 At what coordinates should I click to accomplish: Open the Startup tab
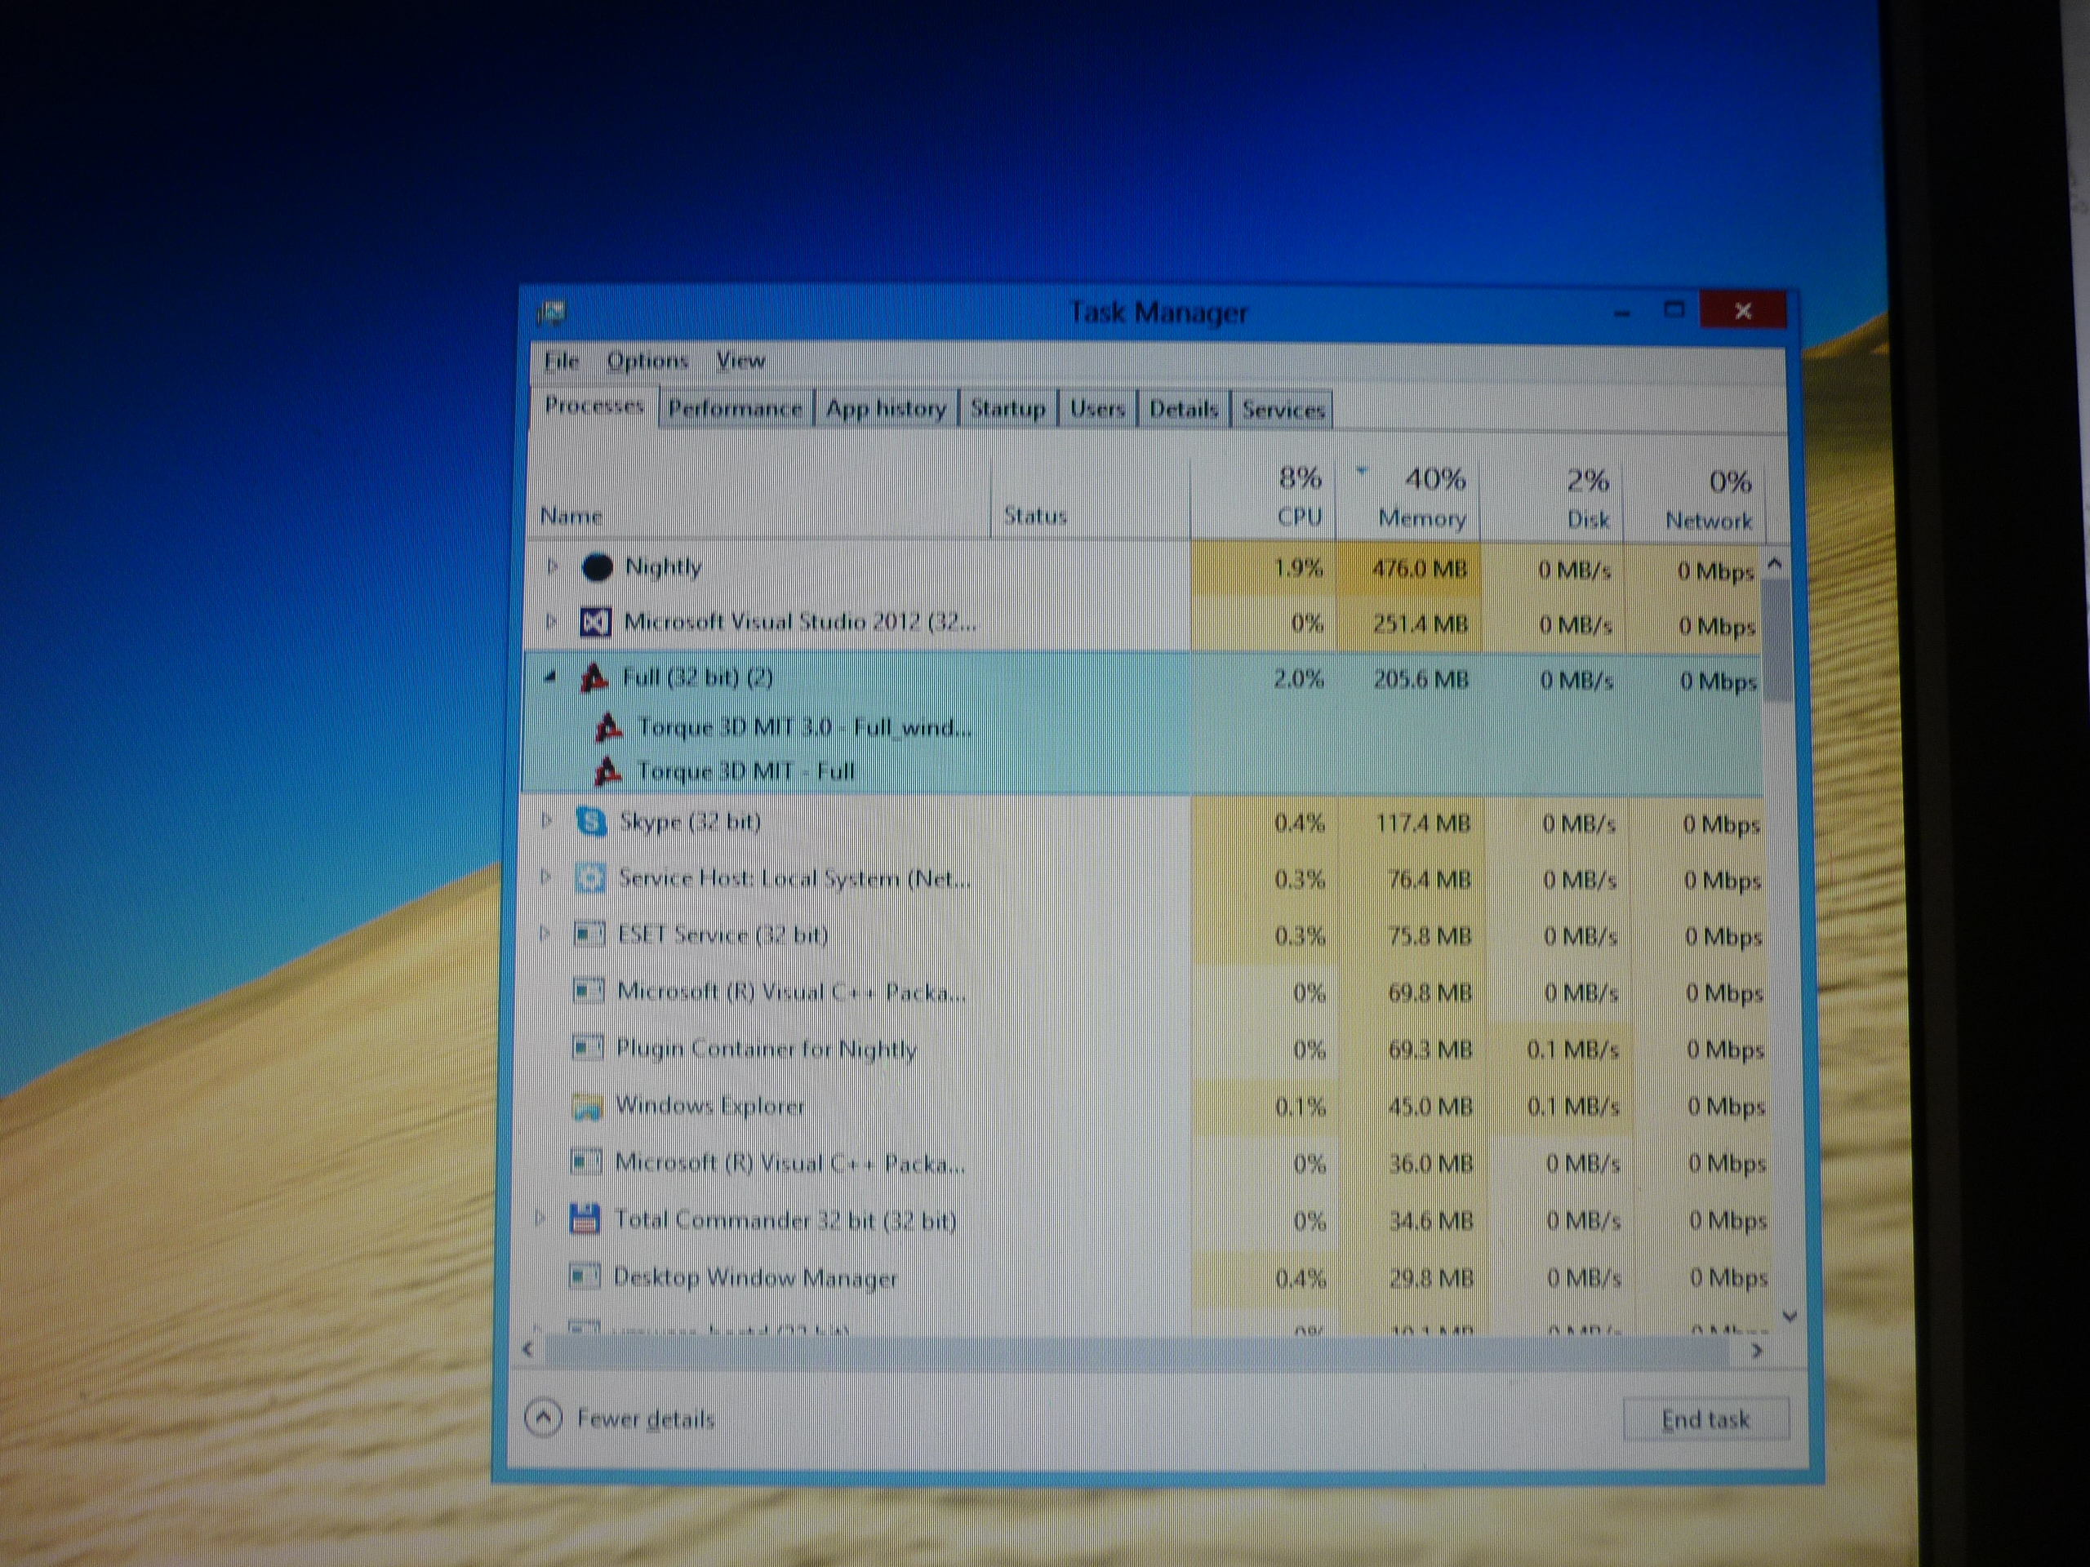1007,409
